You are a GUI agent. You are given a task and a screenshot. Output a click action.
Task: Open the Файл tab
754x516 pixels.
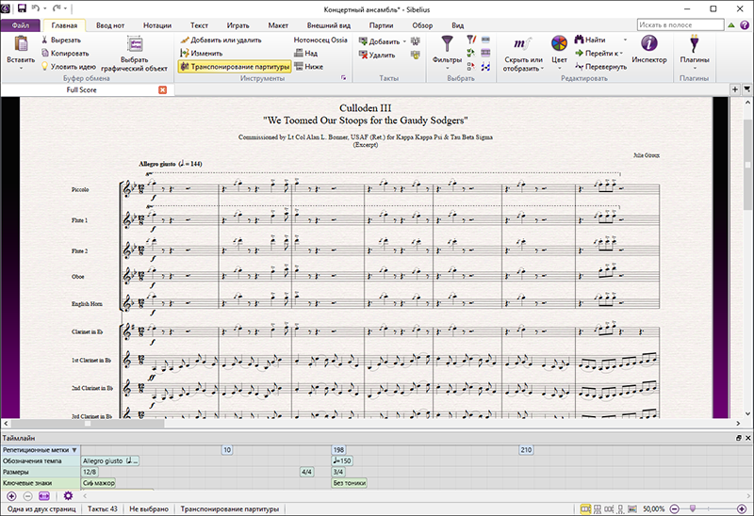[x=20, y=25]
